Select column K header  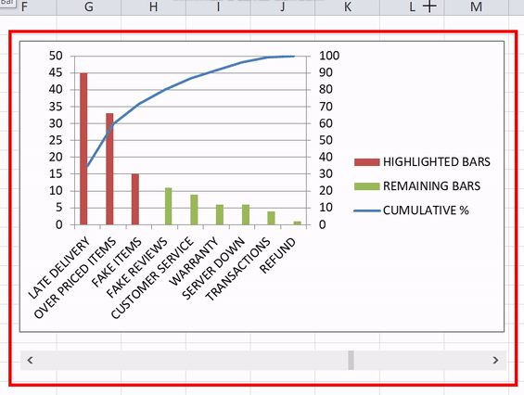pos(348,7)
